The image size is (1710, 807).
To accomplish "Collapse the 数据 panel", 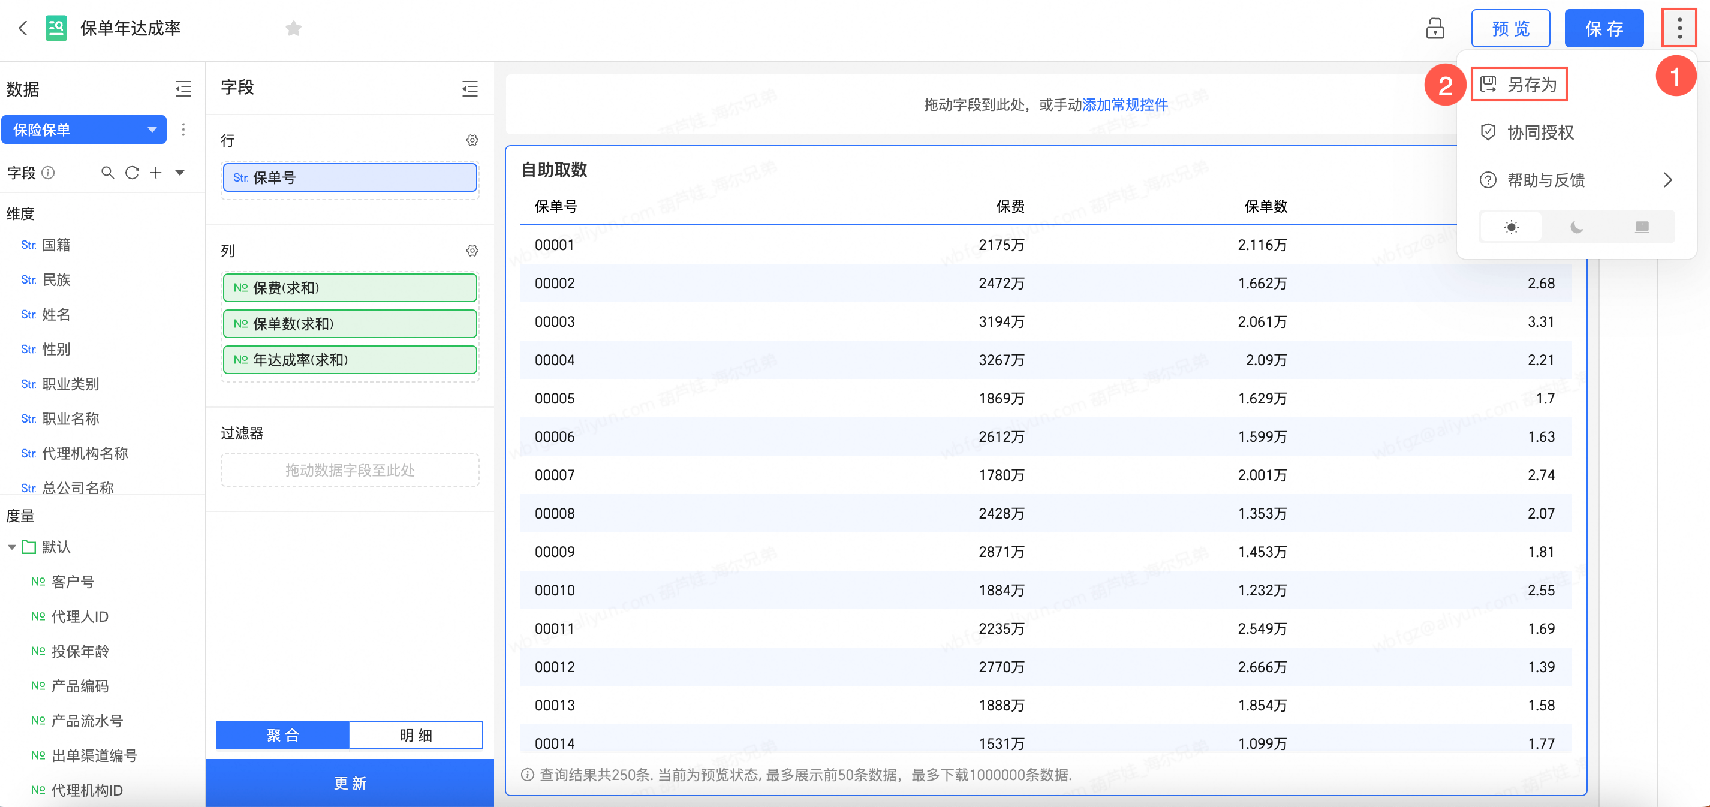I will pos(183,88).
